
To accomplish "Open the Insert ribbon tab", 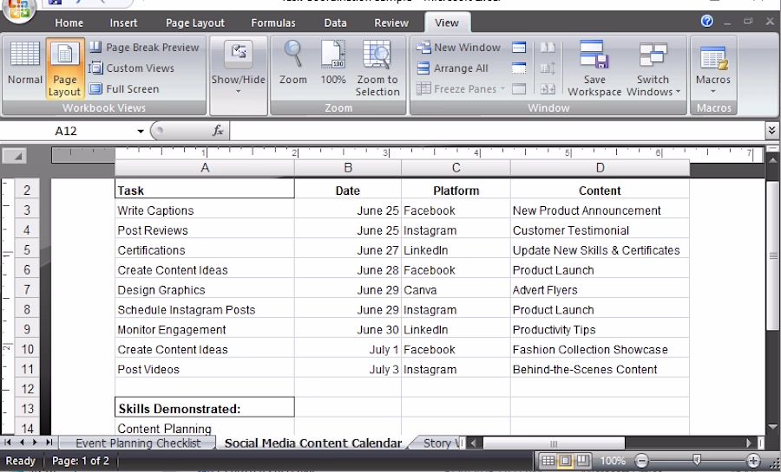I will 123,23.
